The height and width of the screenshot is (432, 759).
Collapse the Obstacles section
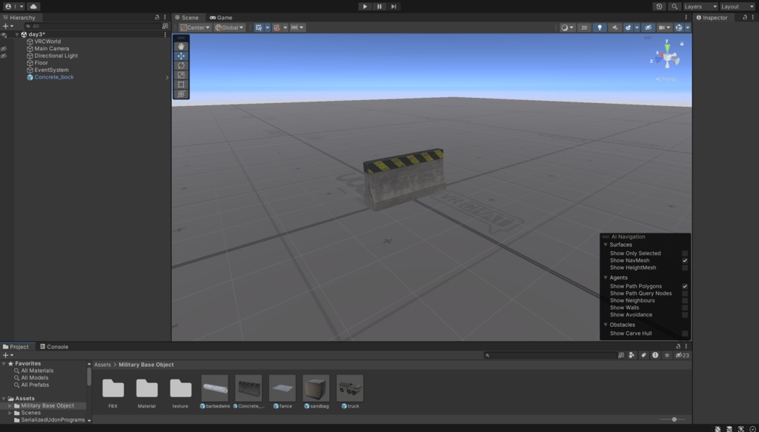coord(606,325)
